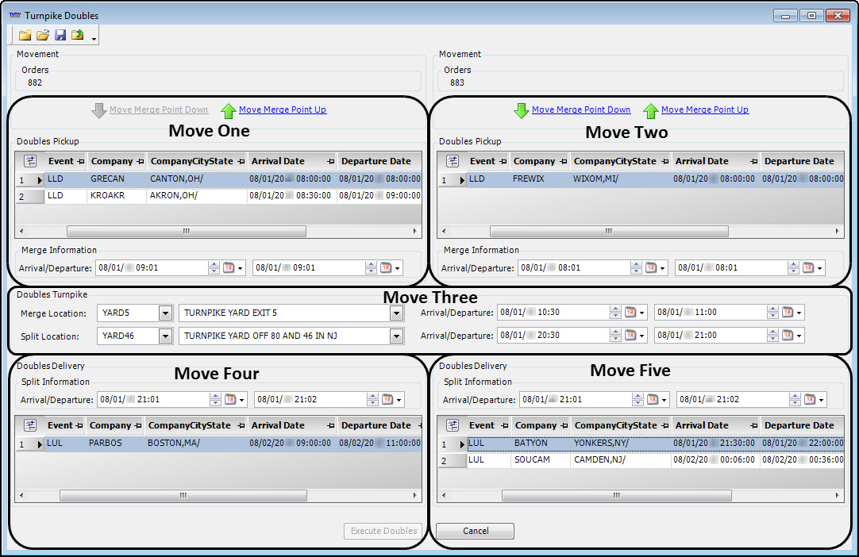Screen dimensions: 859x557
Task: Click grid settings icon in Move Two pickup table
Action: (453, 161)
